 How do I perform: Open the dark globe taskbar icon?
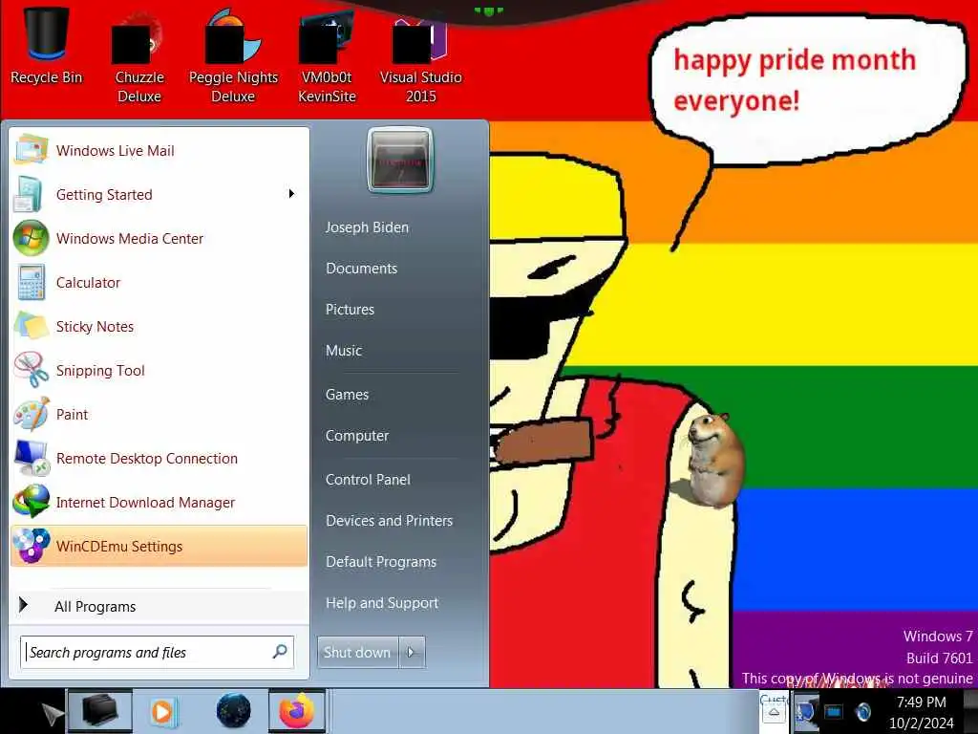(x=234, y=711)
